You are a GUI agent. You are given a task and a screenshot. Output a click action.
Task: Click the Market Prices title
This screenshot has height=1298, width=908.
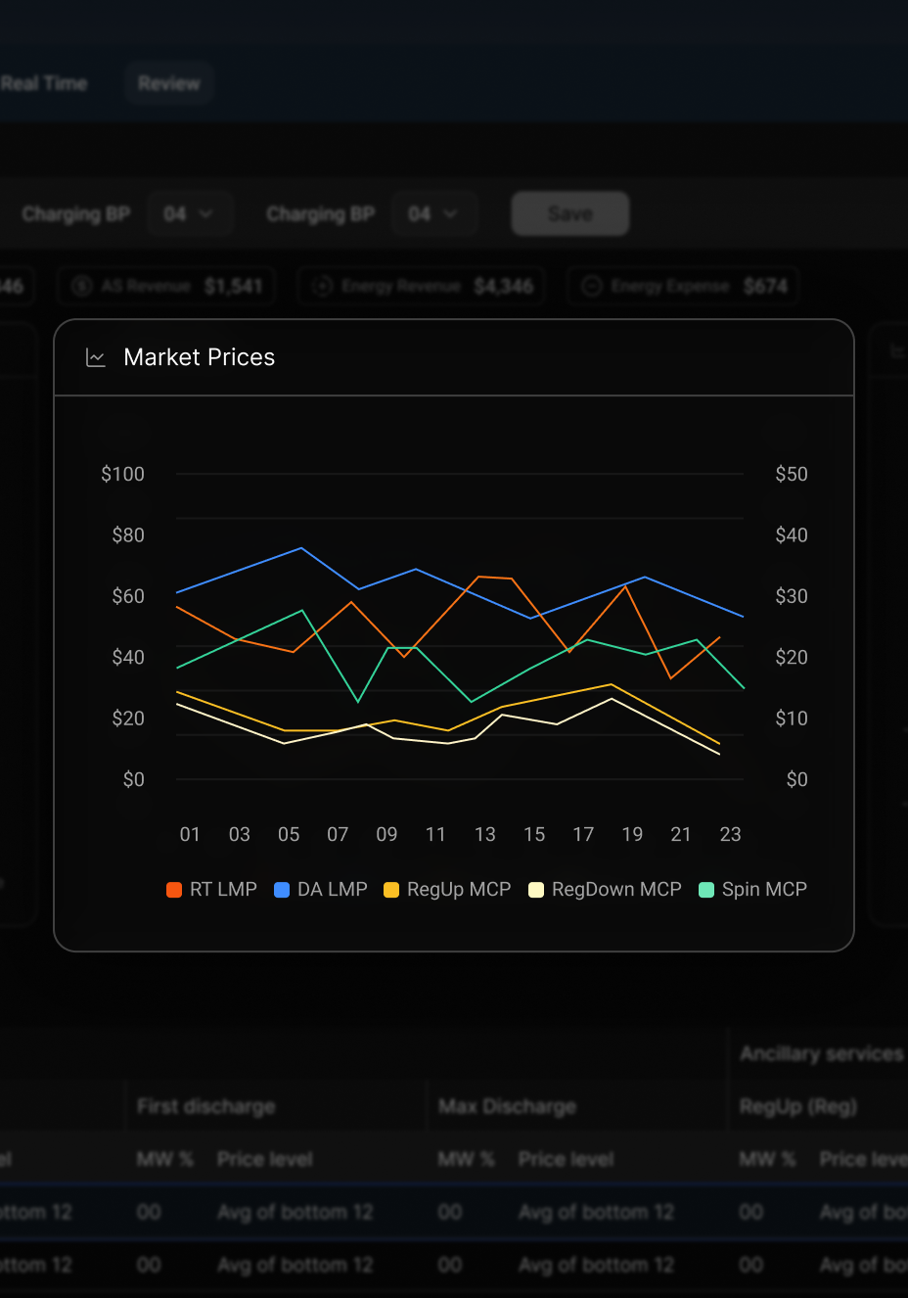point(200,357)
